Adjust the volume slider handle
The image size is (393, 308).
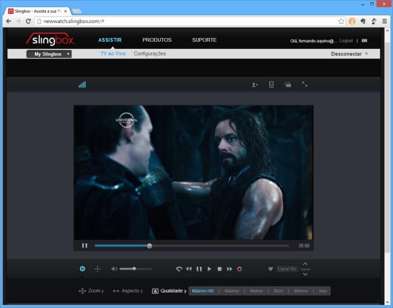[x=134, y=269]
